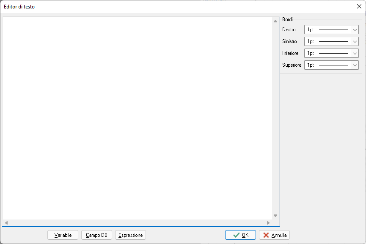
Task: Click the Inferiore label
Action: point(290,53)
